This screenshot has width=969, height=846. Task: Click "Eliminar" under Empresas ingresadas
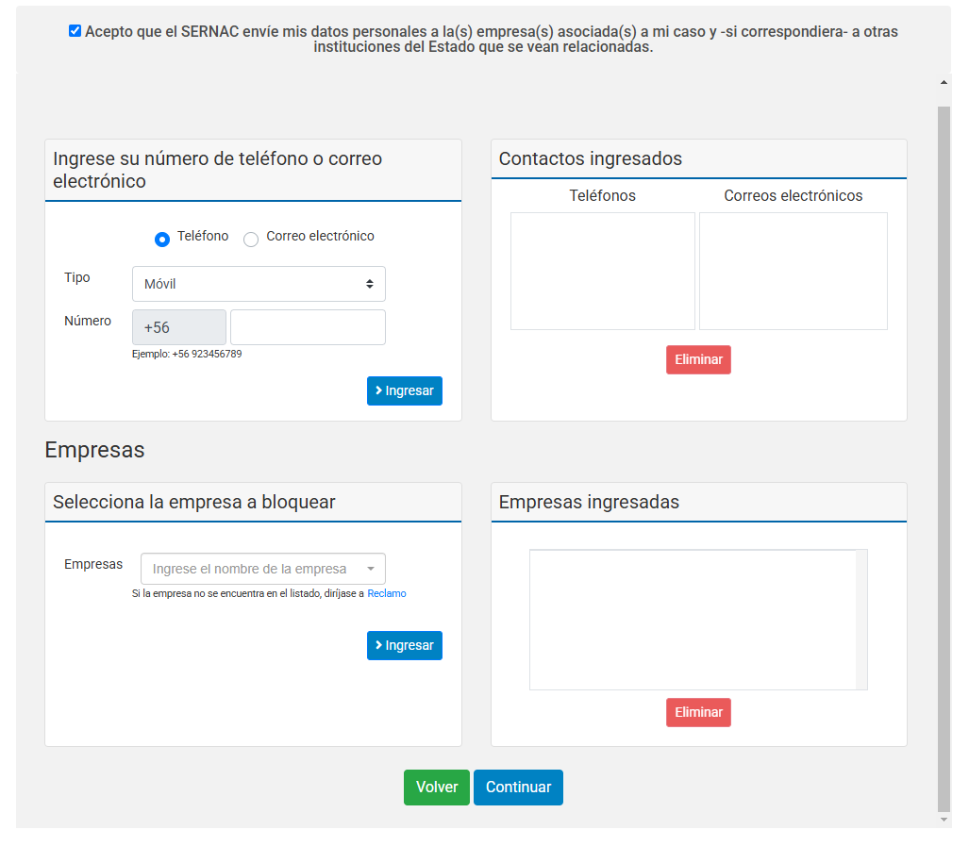(x=698, y=712)
